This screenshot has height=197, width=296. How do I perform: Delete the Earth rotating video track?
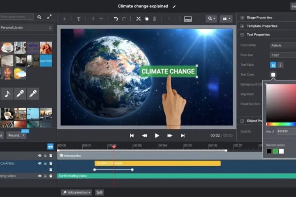point(51,176)
